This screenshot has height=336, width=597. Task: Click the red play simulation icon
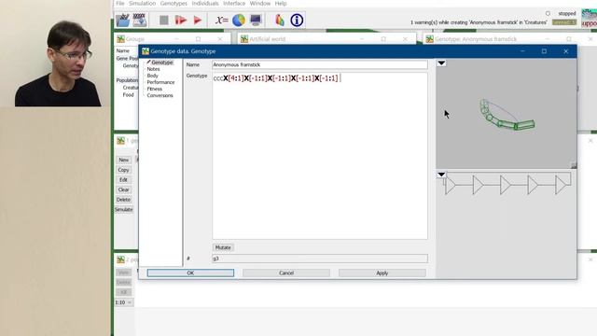click(197, 21)
